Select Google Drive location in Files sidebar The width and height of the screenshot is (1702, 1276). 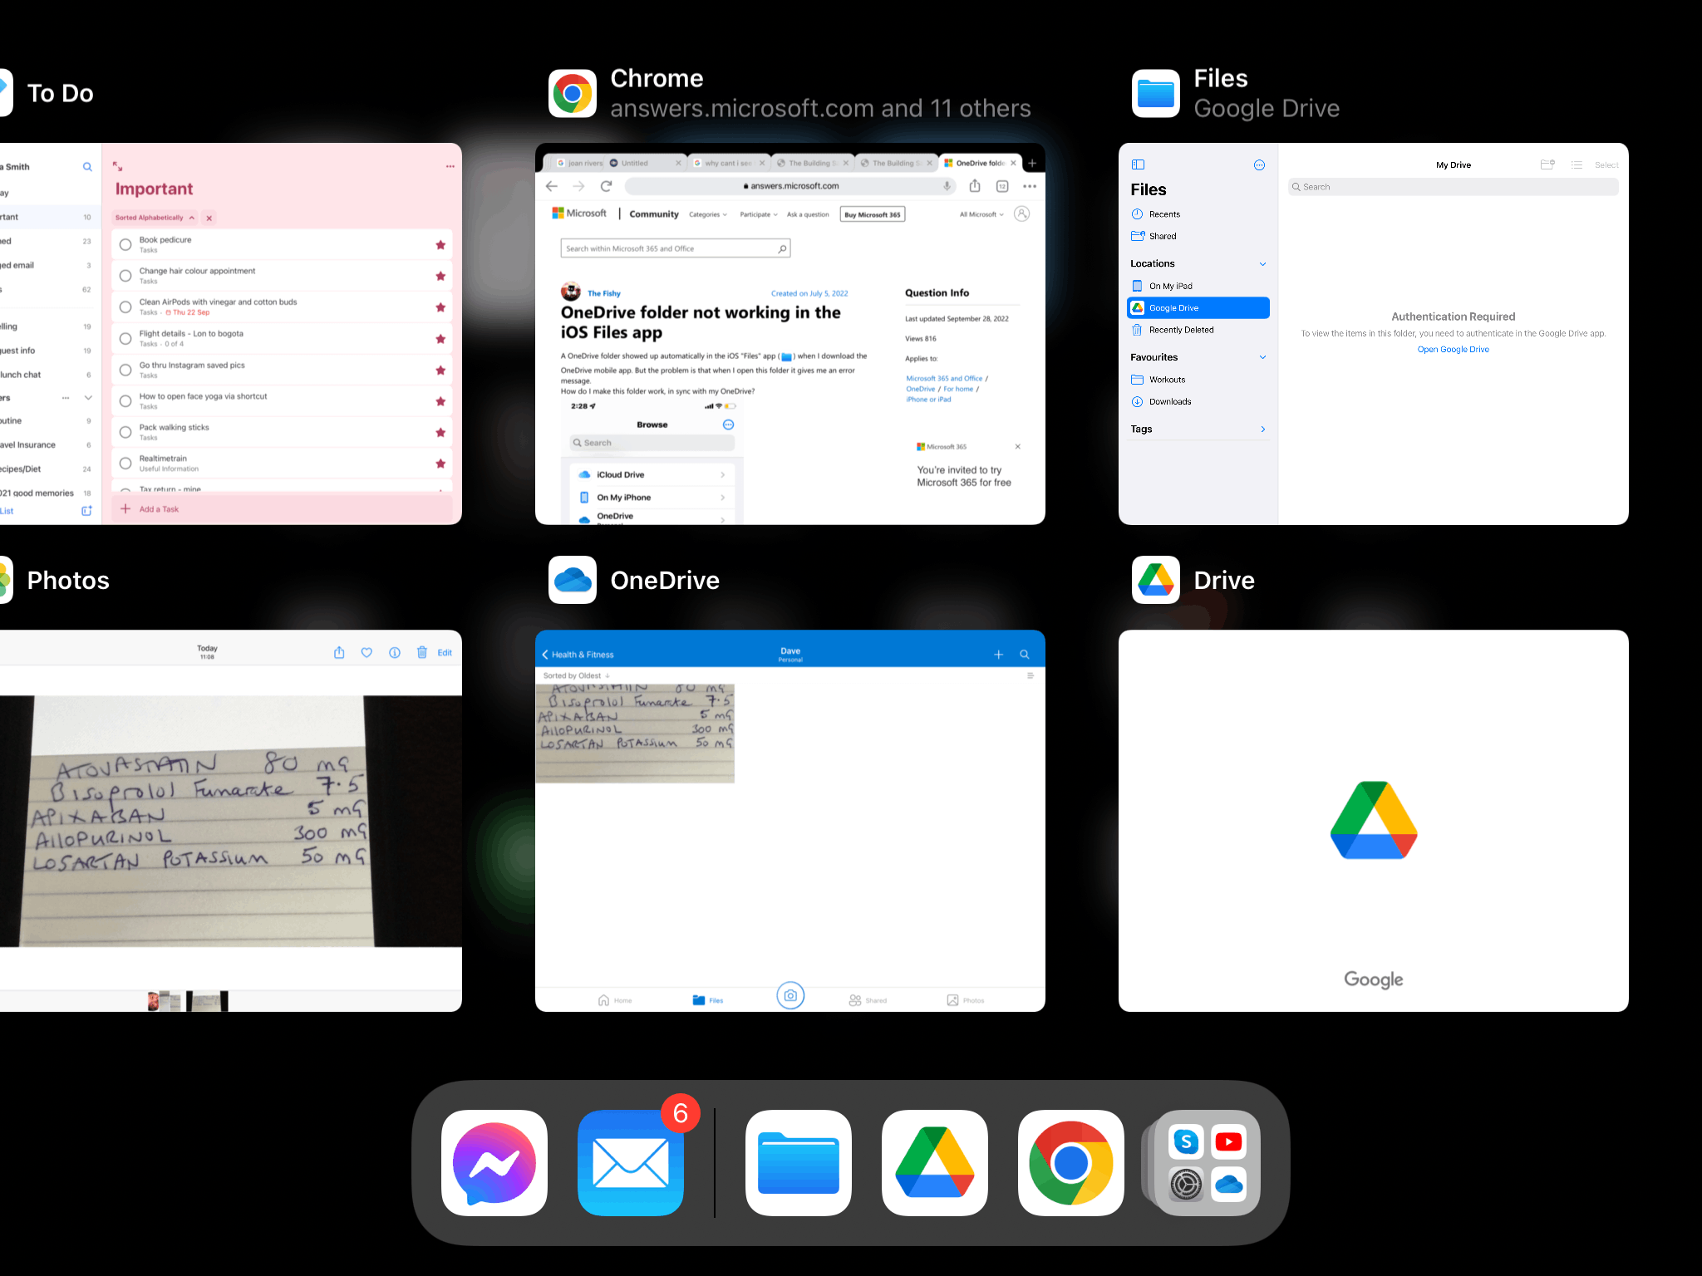[1198, 308]
